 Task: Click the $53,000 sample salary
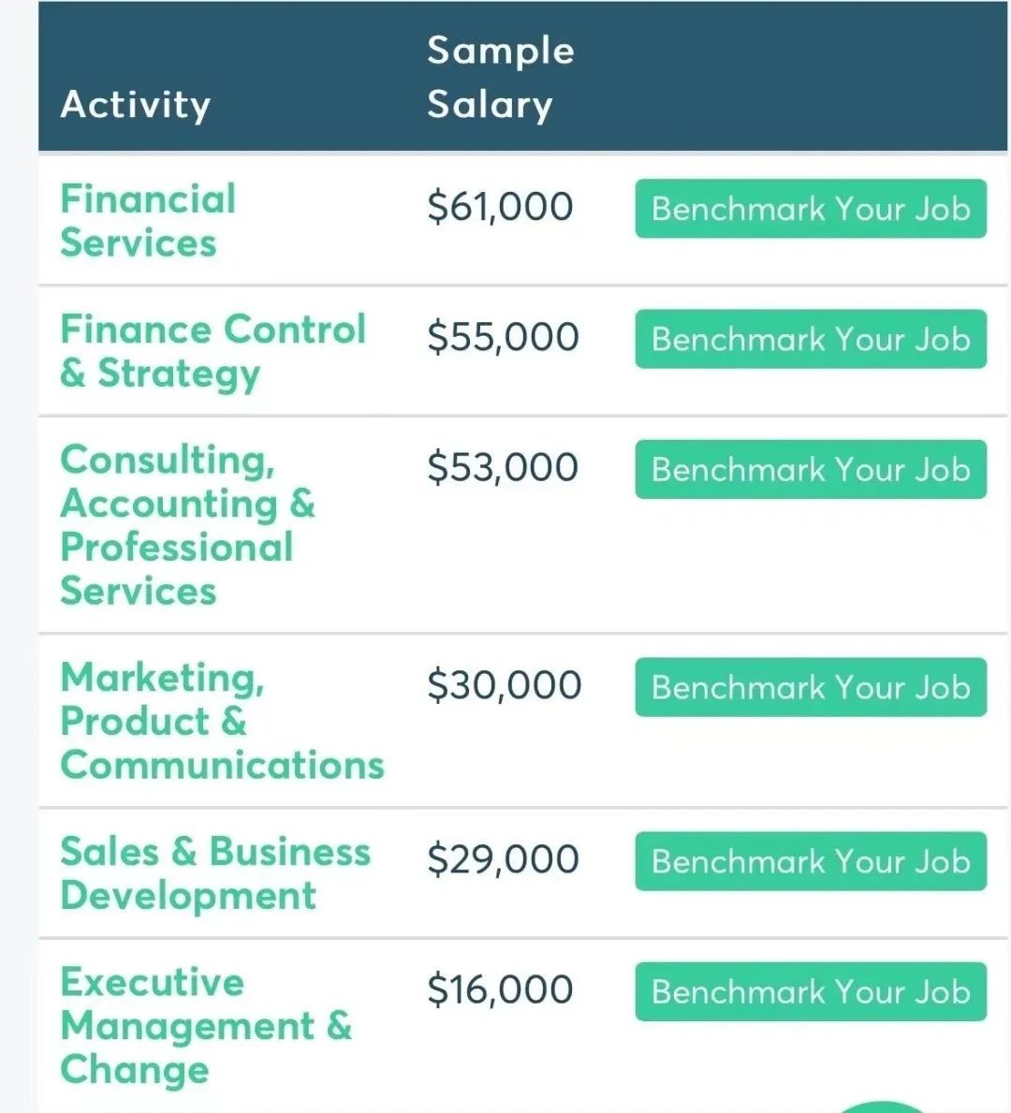pyautogui.click(x=503, y=467)
